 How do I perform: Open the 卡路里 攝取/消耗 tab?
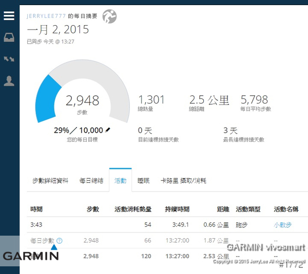pyautogui.click(x=183, y=181)
